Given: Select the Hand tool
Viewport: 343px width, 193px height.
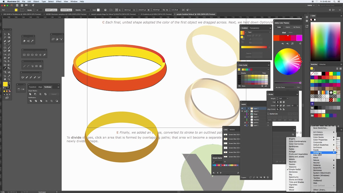Looking at the screenshot, I should (x=5, y=79).
